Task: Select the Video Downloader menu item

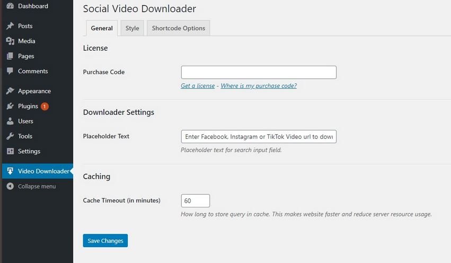Action: [38, 171]
